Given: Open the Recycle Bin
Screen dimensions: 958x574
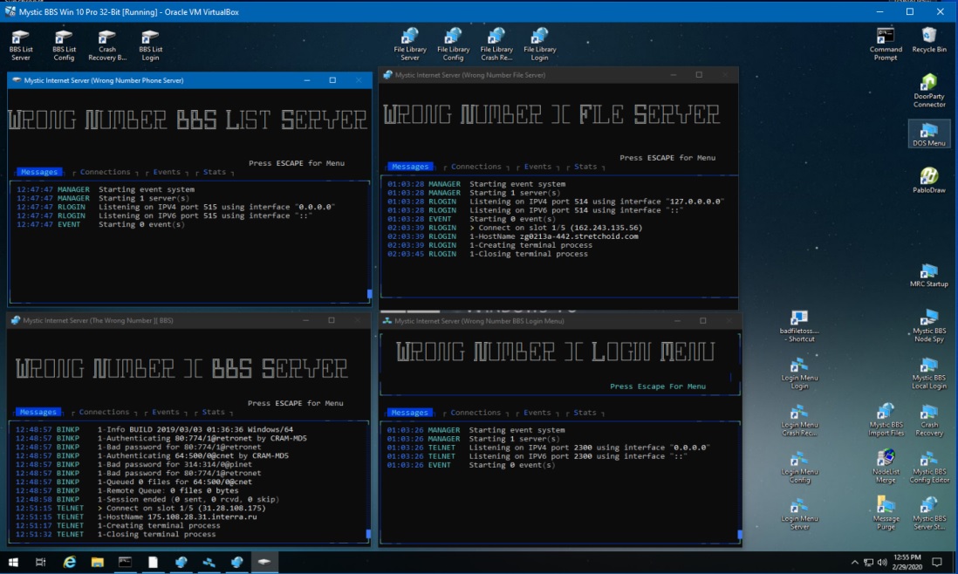Looking at the screenshot, I should (928, 40).
